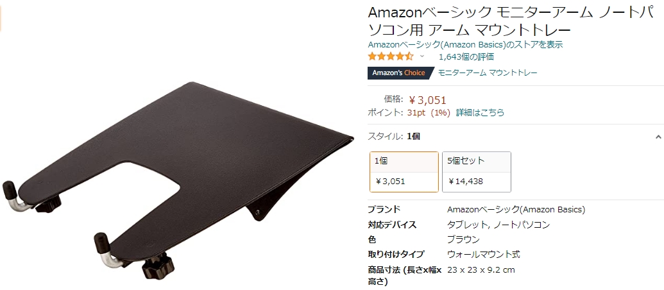The height and width of the screenshot is (290, 664).
Task: Click the 対応デバイス value タブレット, ノートパソコン
Action: [498, 225]
